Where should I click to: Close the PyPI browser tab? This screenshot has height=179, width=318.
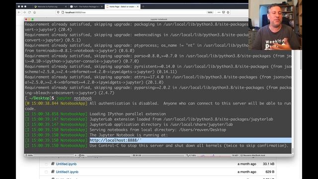[x=102, y=6]
